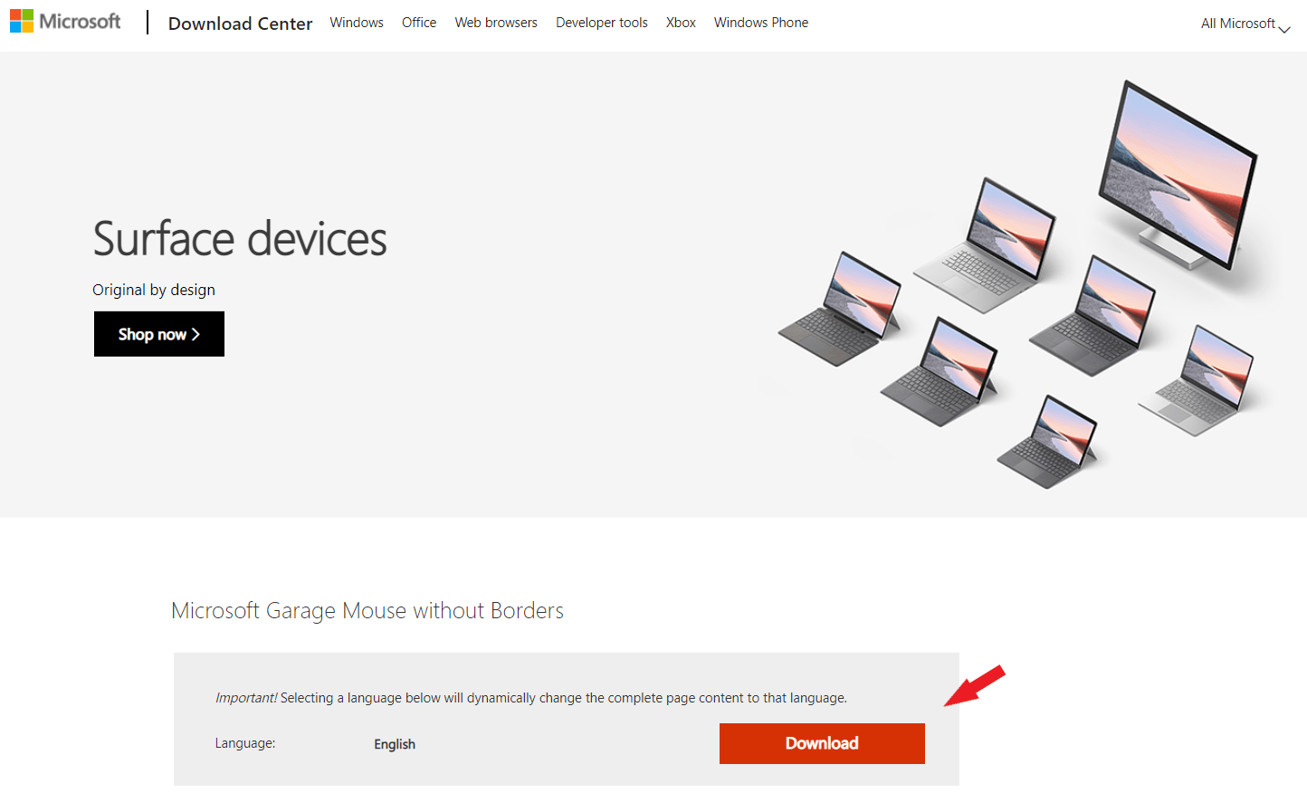1307x812 pixels.
Task: Click the red Download button
Action: pos(822,743)
